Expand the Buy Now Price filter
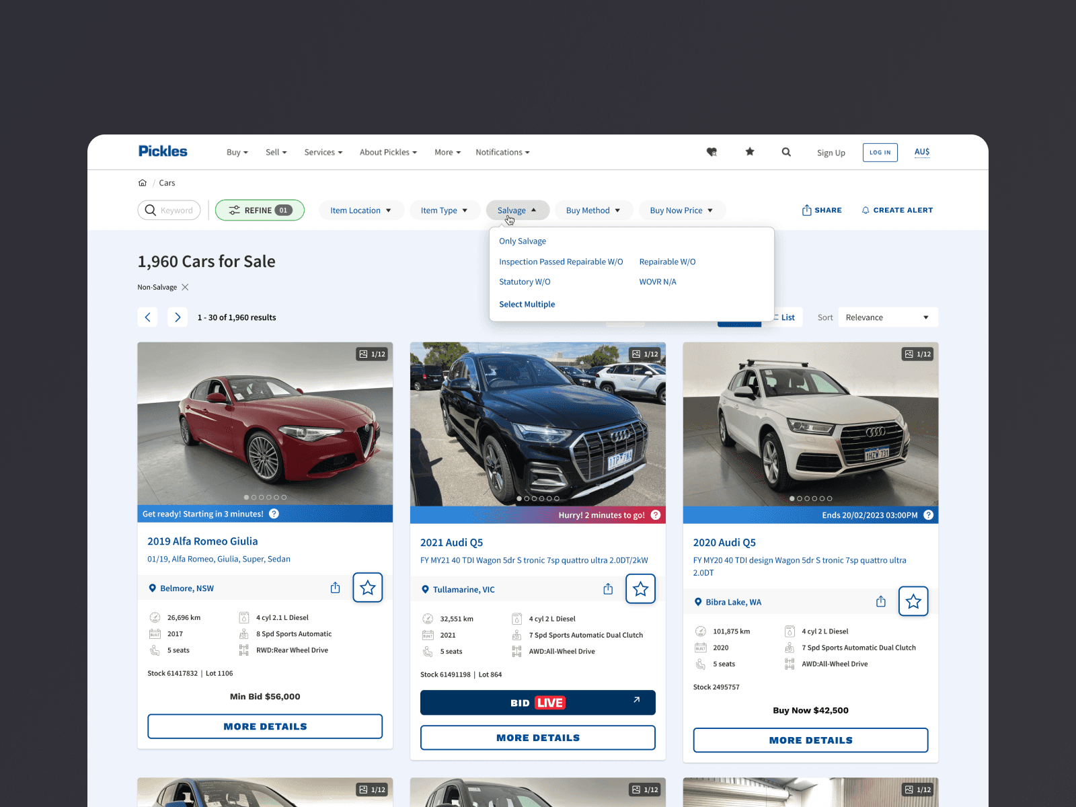Viewport: 1076px width, 807px height. click(x=682, y=210)
